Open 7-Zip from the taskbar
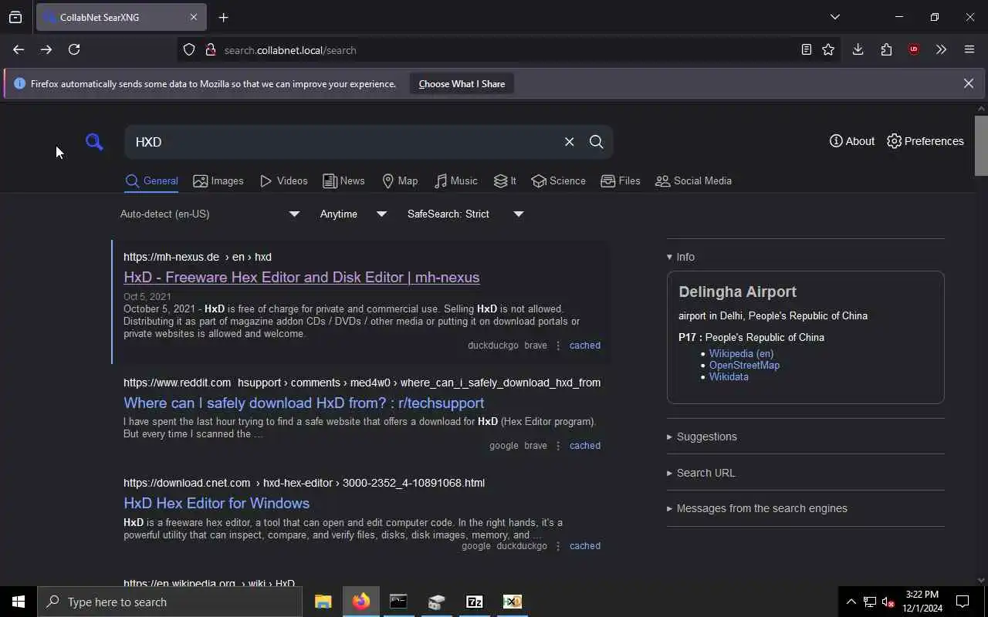The image size is (988, 617). pos(475,602)
